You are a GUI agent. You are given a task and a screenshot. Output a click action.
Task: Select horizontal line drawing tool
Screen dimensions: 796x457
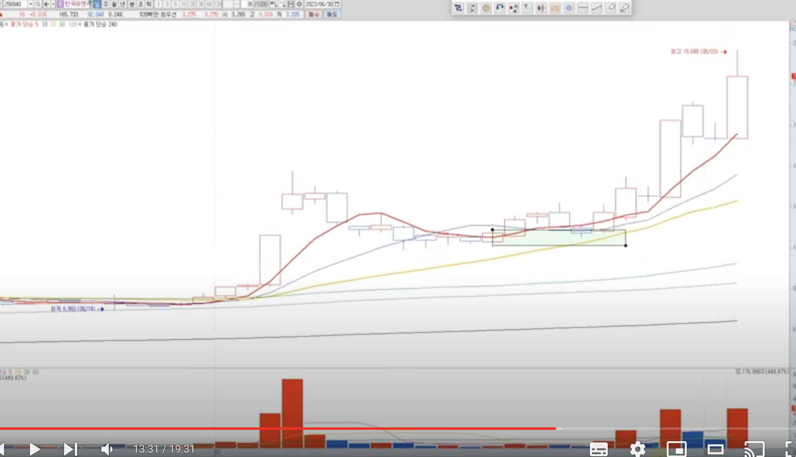583,8
